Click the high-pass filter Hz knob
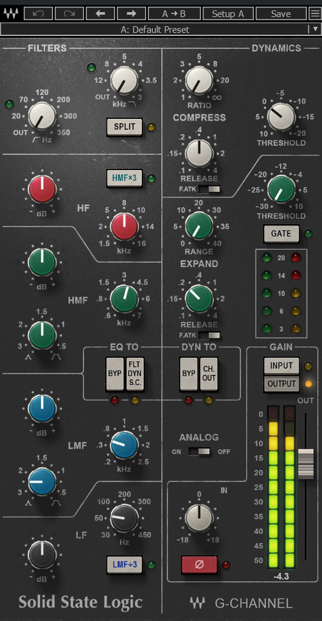 (x=43, y=115)
